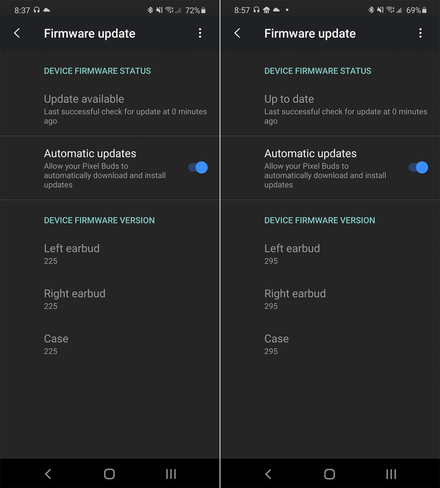Tap Case 295 firmware version entry

point(330,344)
